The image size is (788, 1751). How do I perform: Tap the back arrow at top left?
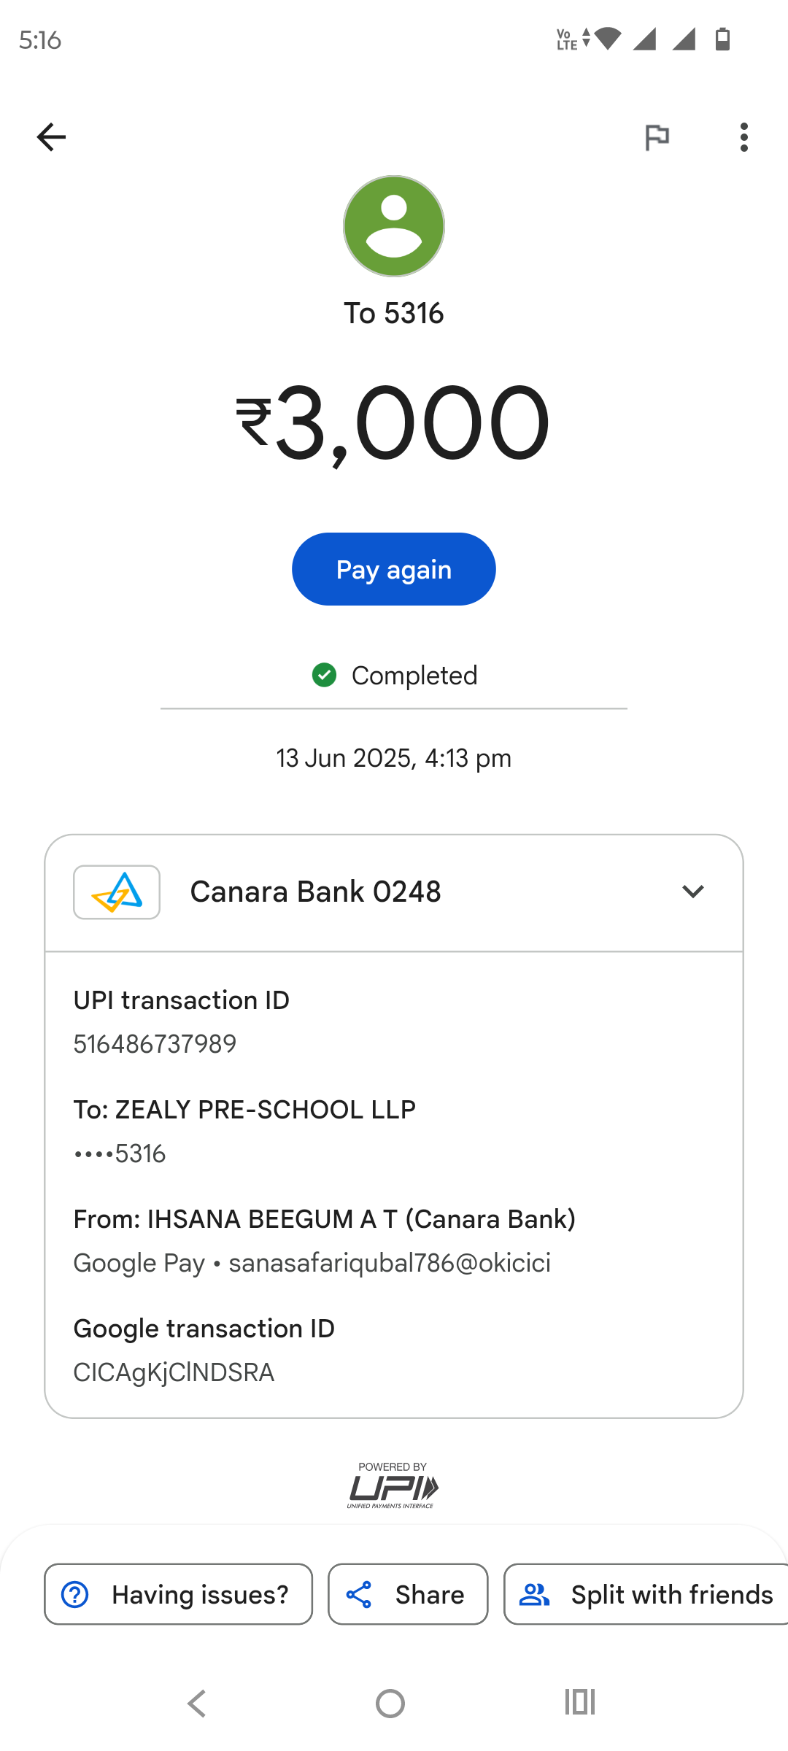click(51, 136)
